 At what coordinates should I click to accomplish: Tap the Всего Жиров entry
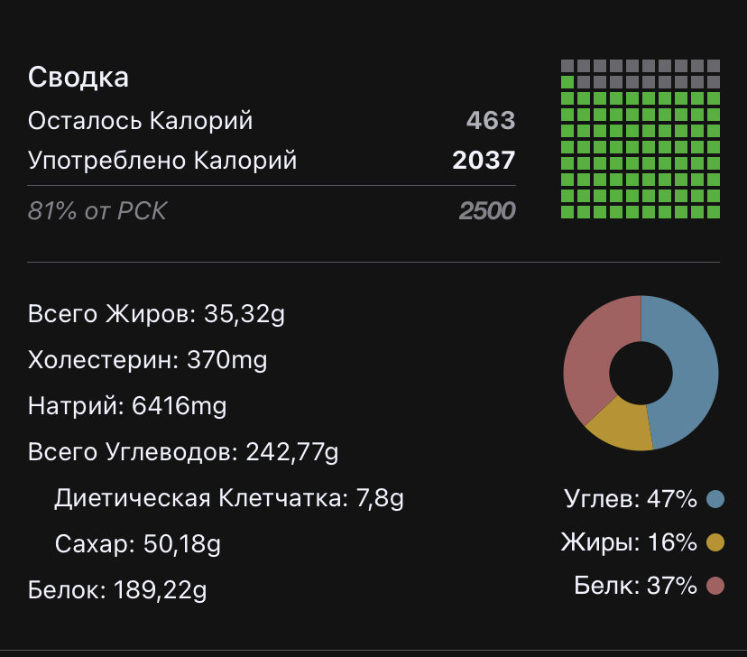[156, 315]
